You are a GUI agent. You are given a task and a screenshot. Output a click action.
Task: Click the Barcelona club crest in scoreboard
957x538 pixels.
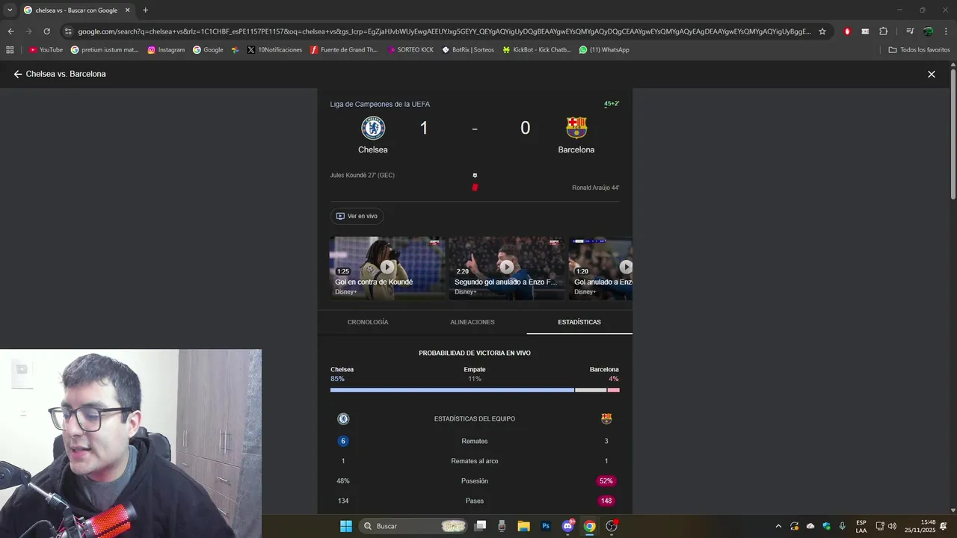tap(576, 128)
